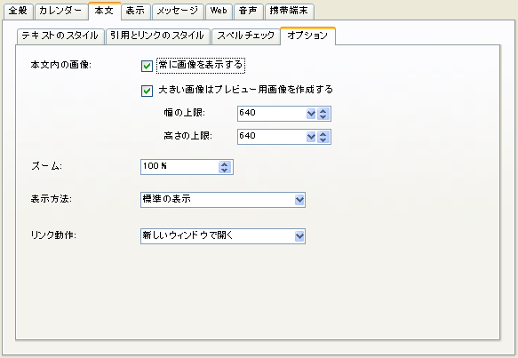Click 幅の上限 spinner arrows
The width and height of the screenshot is (518, 358).
coord(323,114)
